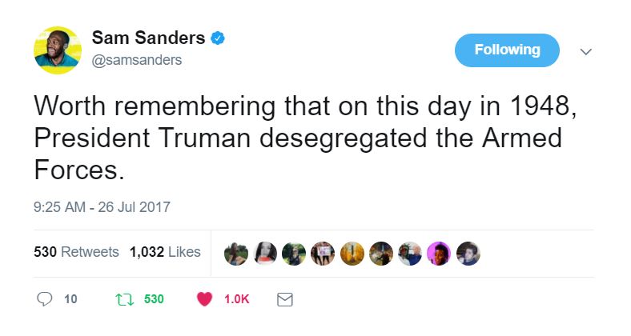Open the last liker avatar in the row
This screenshot has width=631, height=336.
[467, 253]
